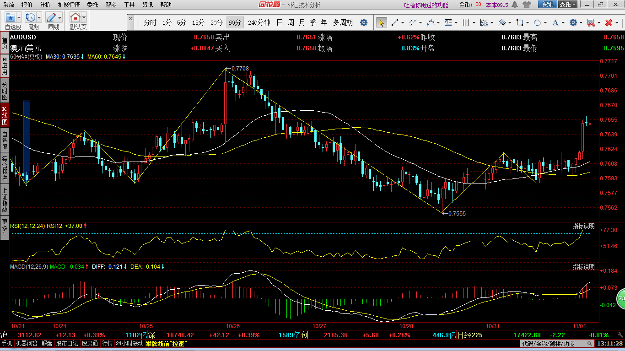Expand the 画线 dropdown arrow
This screenshot has width=625, height=351.
pos(59,18)
